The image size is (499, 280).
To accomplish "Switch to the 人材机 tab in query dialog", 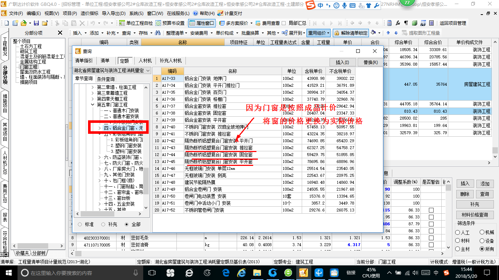I will click(x=145, y=61).
